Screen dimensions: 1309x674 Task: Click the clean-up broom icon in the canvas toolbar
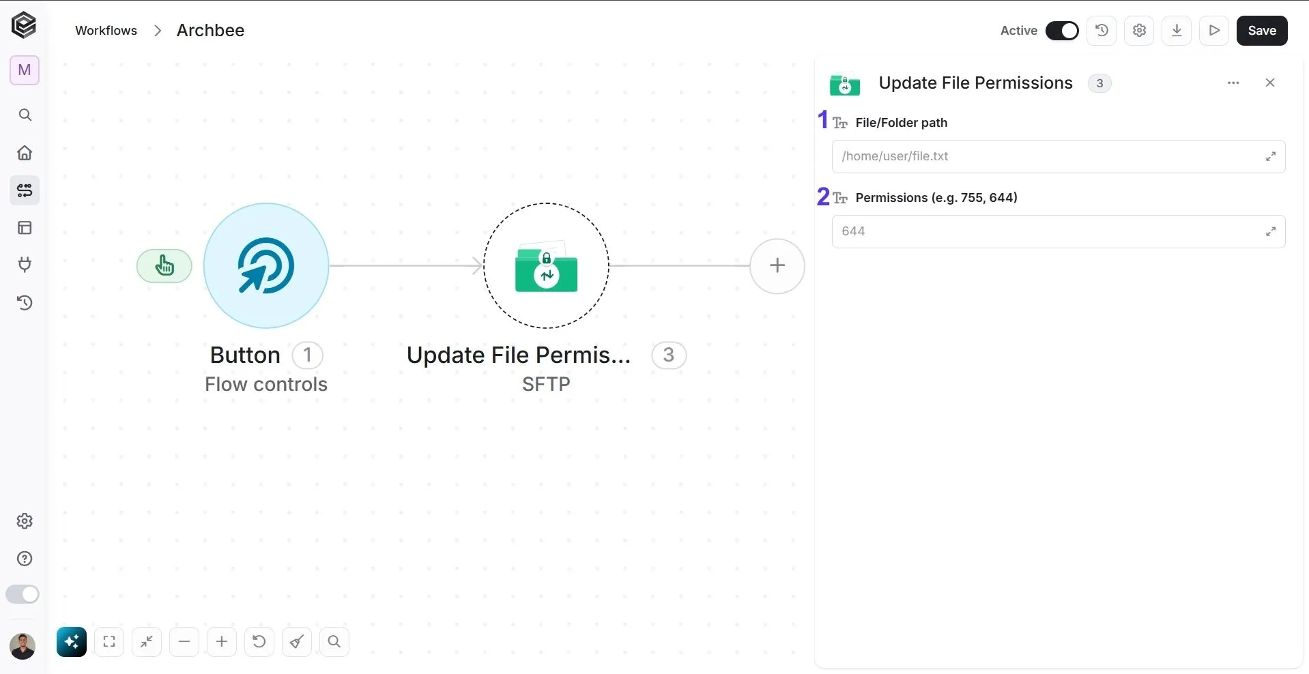[297, 642]
